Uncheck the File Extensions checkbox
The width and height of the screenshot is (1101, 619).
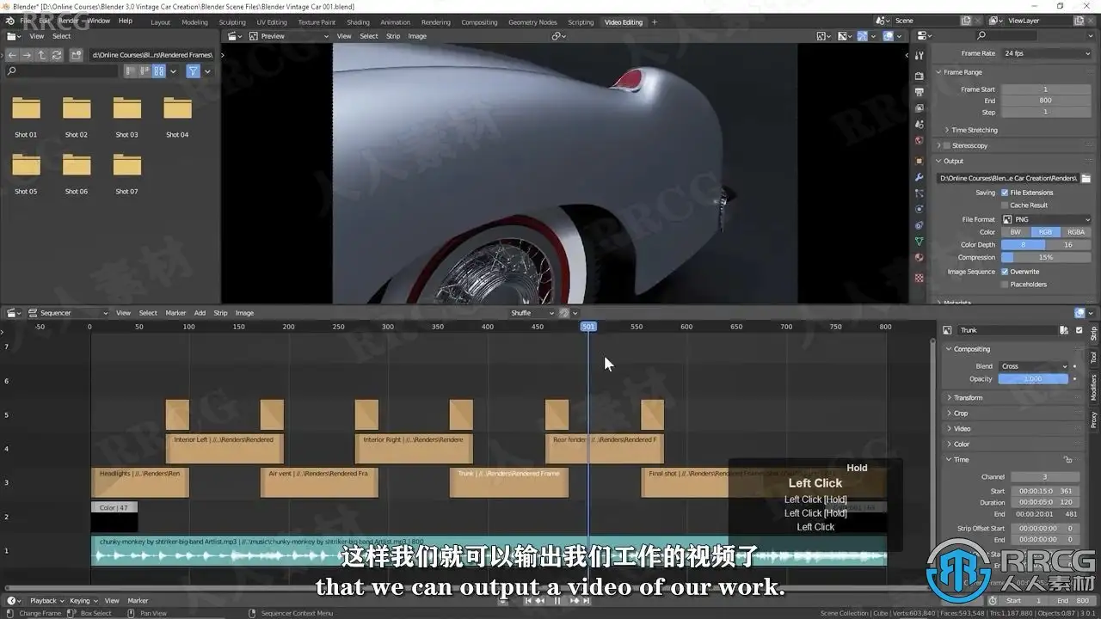(1005, 193)
